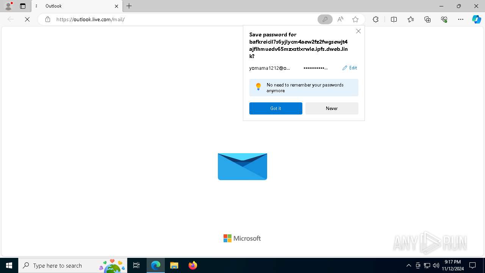This screenshot has height=273, width=485.
Task: Click the taskbar search box
Action: [x=73, y=265]
